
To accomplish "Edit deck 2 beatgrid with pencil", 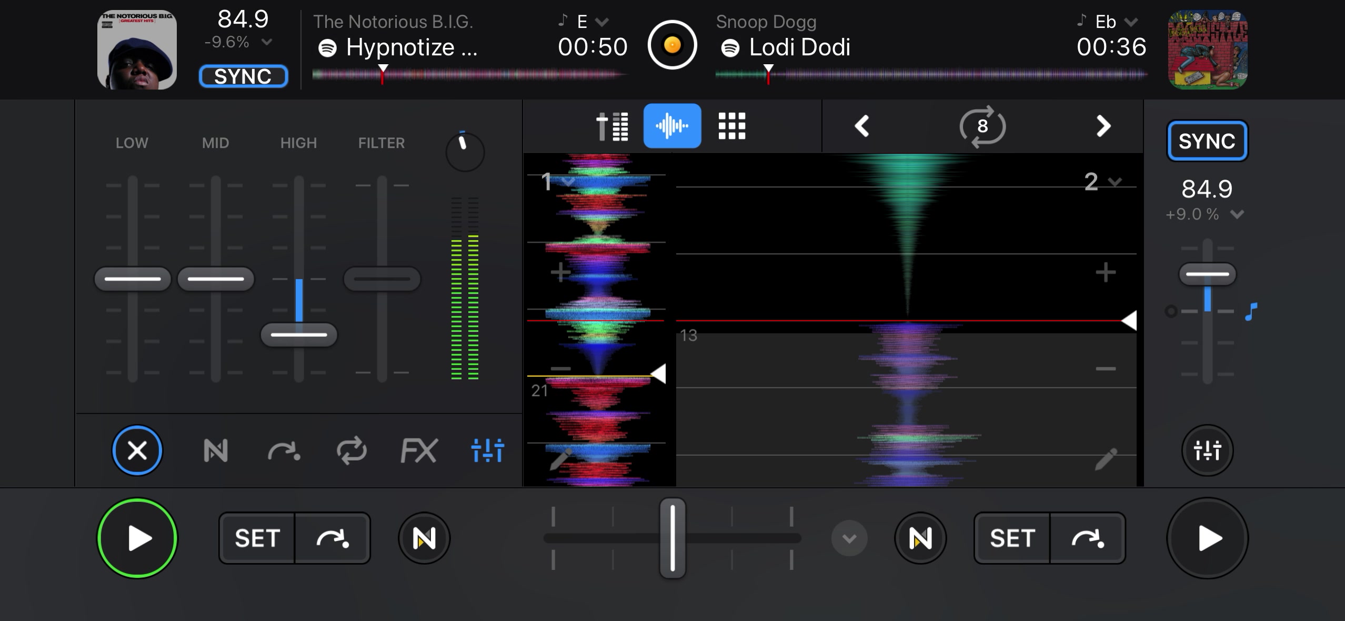I will point(1106,459).
